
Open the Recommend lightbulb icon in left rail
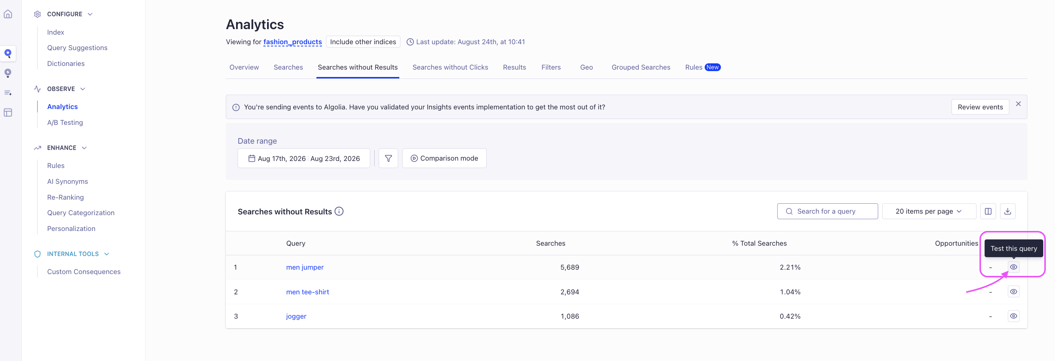click(8, 73)
